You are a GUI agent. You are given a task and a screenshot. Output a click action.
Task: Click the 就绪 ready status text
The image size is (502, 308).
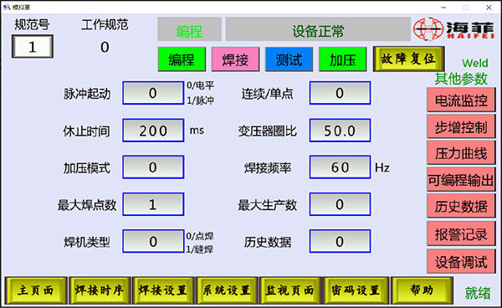tap(478, 293)
